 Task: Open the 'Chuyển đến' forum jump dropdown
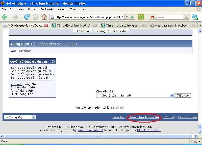[x=172, y=95]
